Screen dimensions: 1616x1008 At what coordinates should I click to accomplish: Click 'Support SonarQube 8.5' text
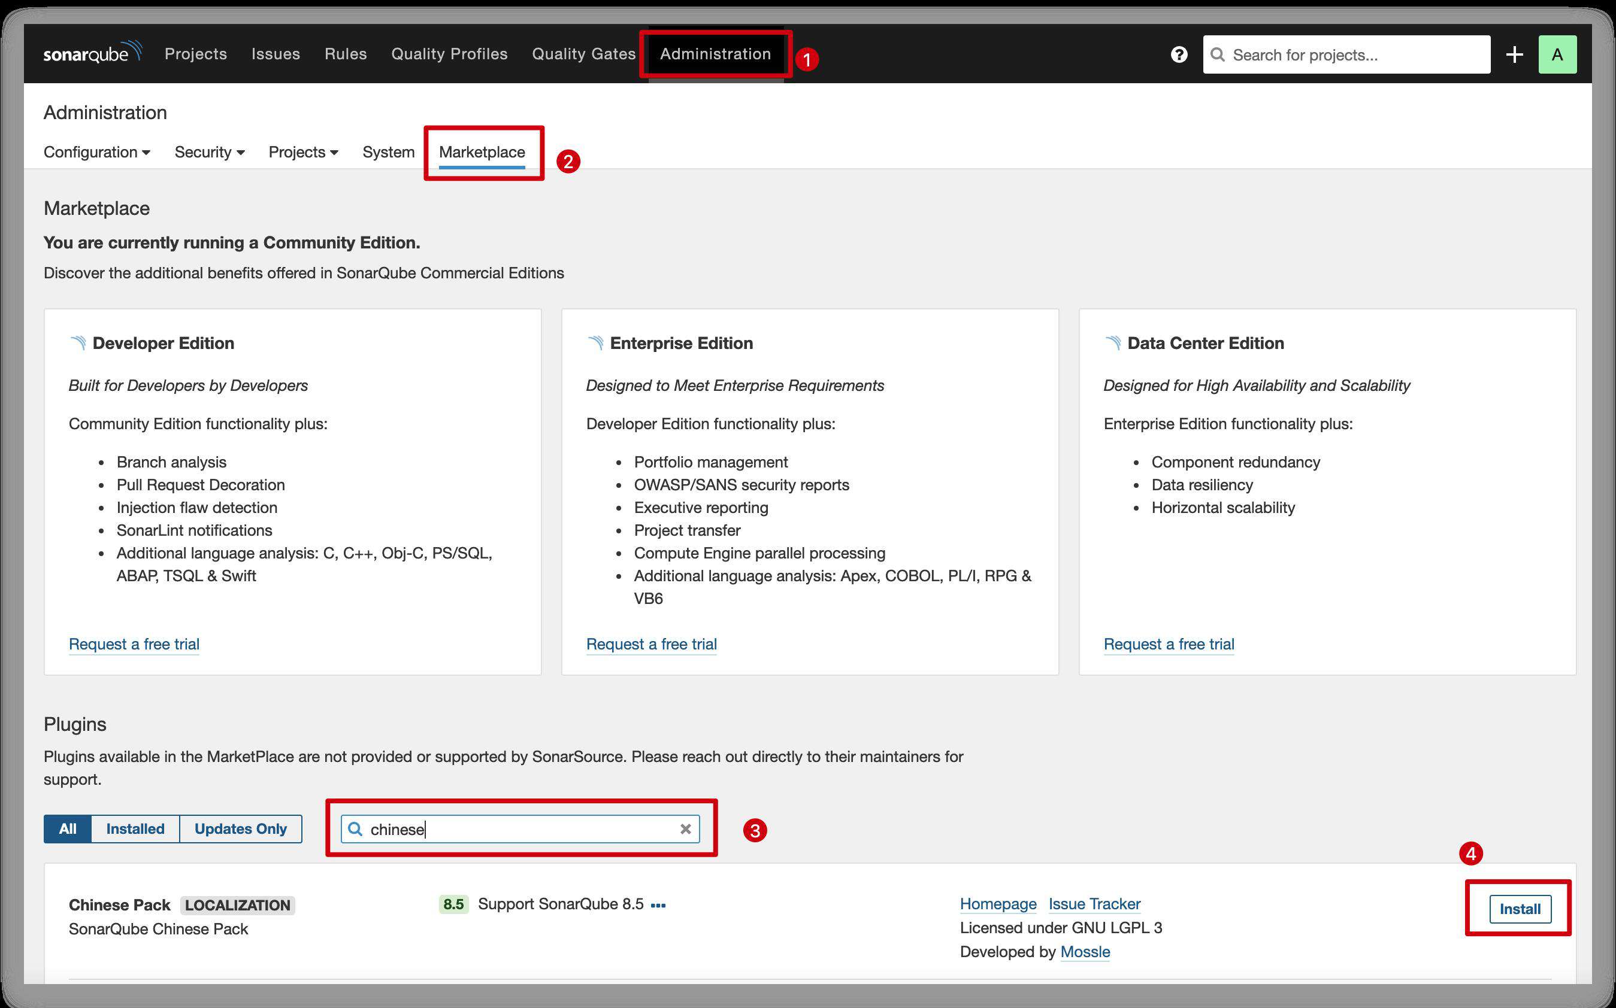[x=561, y=904]
